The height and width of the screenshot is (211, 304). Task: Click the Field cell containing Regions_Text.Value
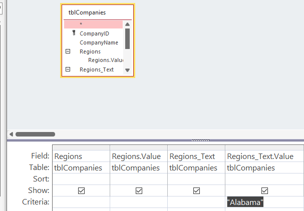(x=264, y=156)
